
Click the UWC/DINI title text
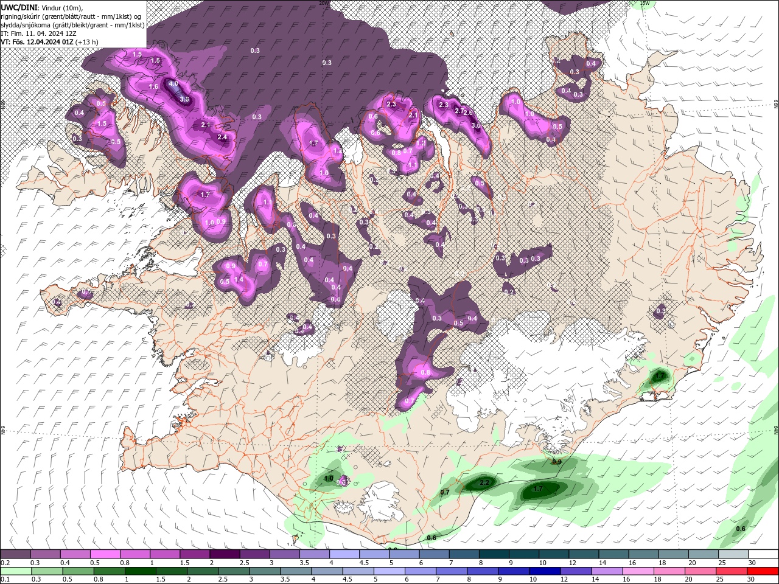click(x=19, y=7)
